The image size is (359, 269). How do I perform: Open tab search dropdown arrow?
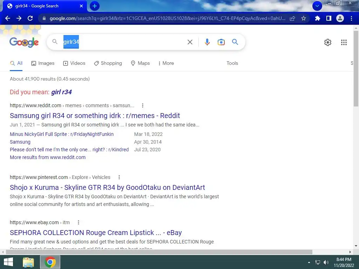point(317,6)
